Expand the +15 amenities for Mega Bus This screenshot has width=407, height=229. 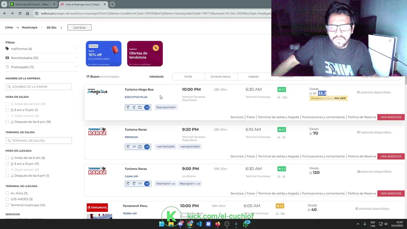[x=147, y=108]
